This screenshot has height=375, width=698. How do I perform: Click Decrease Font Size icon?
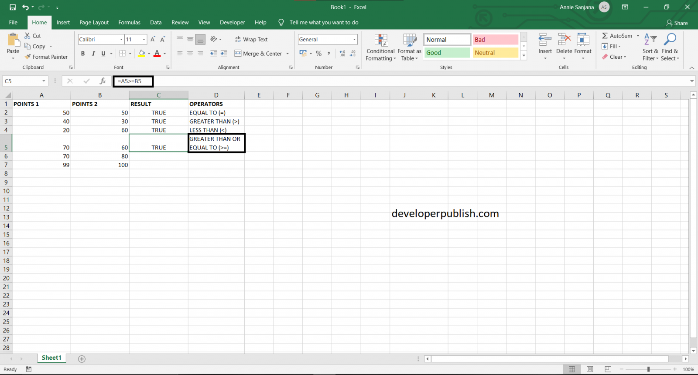[x=163, y=39]
